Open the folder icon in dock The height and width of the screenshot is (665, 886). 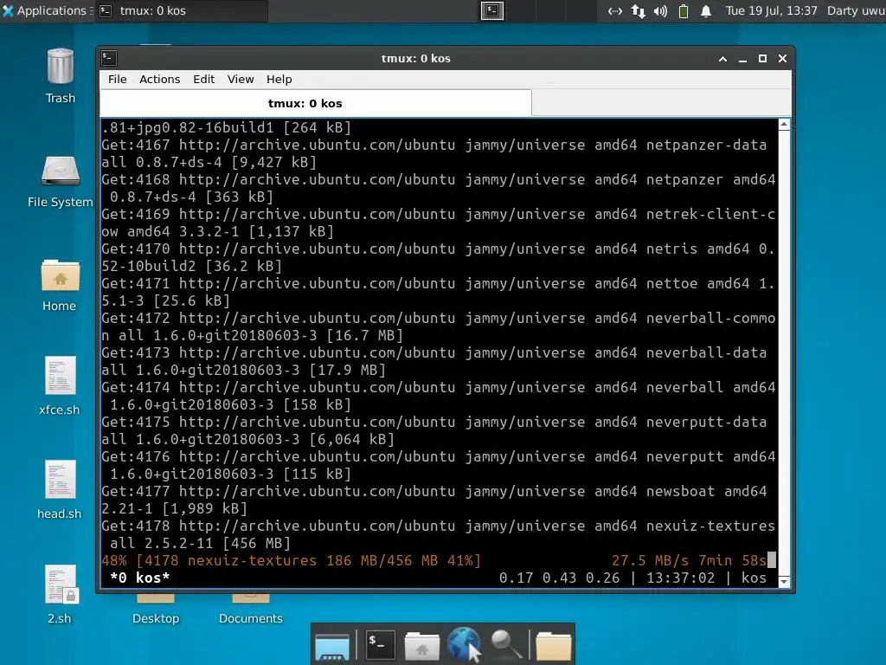(553, 646)
